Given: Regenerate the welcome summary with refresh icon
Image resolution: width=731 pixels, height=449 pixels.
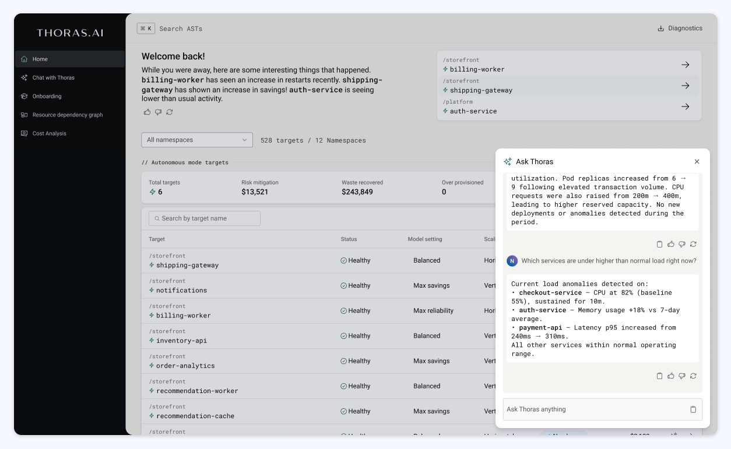Looking at the screenshot, I should pos(169,112).
